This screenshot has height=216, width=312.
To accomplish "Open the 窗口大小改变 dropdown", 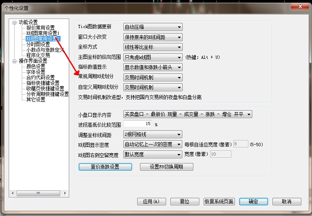I will 153,37.
